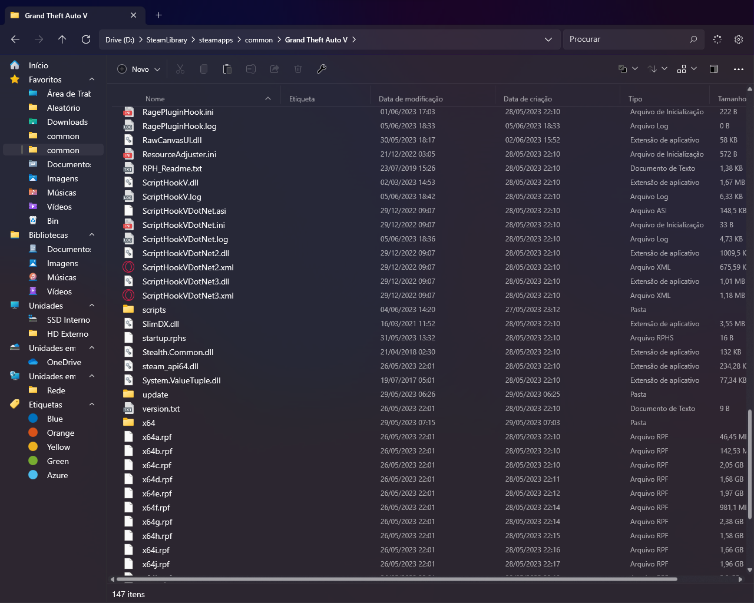Open the three-dot more options menu
The width and height of the screenshot is (754, 603).
[739, 69]
